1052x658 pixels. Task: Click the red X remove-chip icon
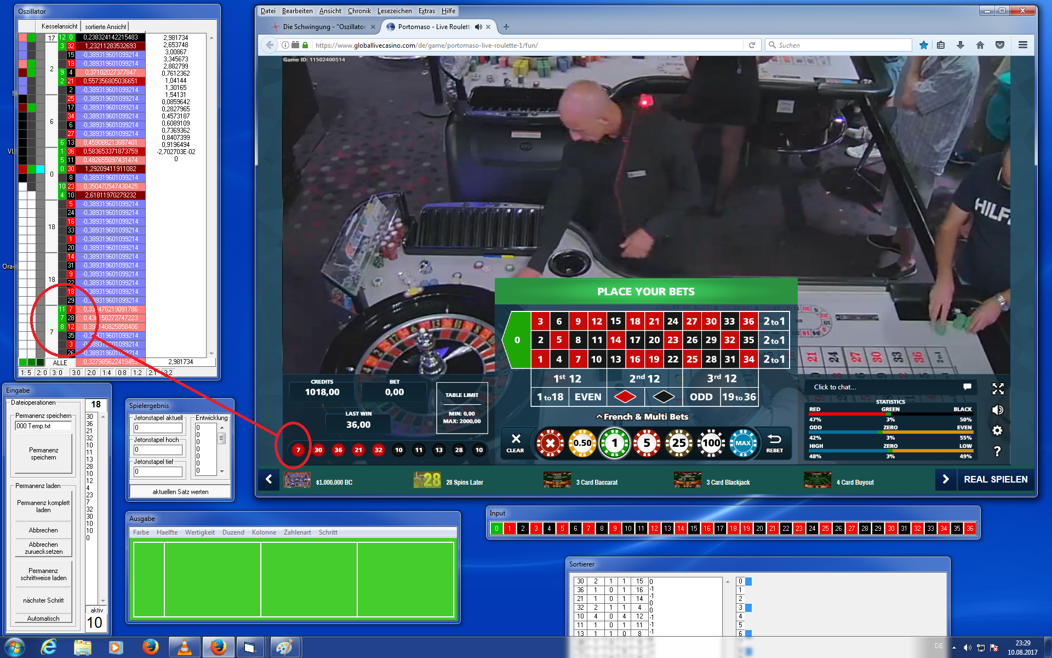550,443
